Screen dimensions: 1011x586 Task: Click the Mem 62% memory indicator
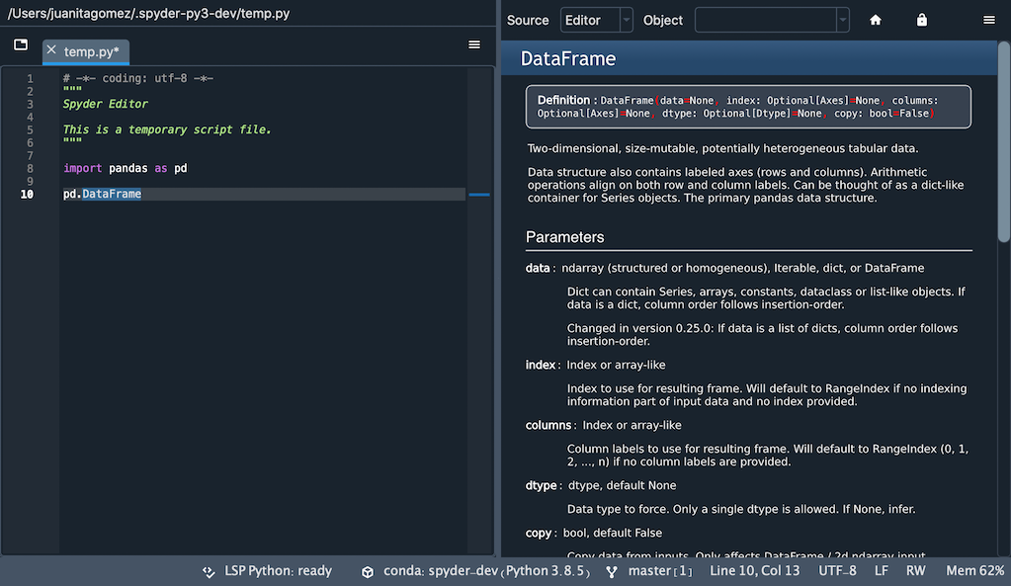tap(973, 571)
